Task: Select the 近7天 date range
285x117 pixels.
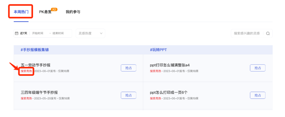Action: (x=23, y=33)
